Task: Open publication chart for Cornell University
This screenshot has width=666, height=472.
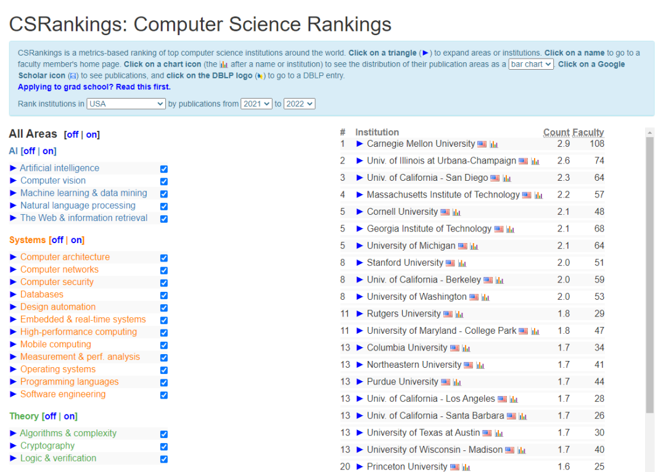Action: tap(456, 212)
